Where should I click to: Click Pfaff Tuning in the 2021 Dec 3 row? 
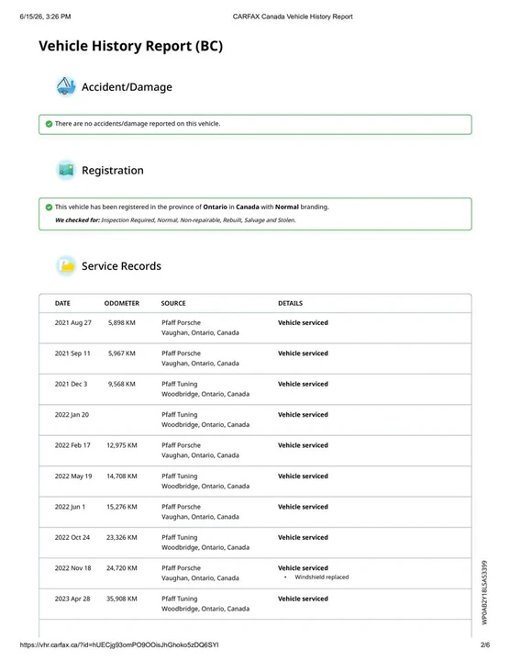[x=180, y=384]
